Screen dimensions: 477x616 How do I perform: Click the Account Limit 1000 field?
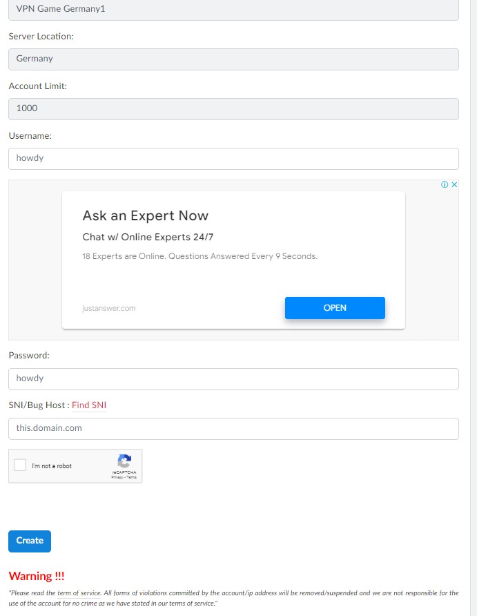pyautogui.click(x=233, y=109)
